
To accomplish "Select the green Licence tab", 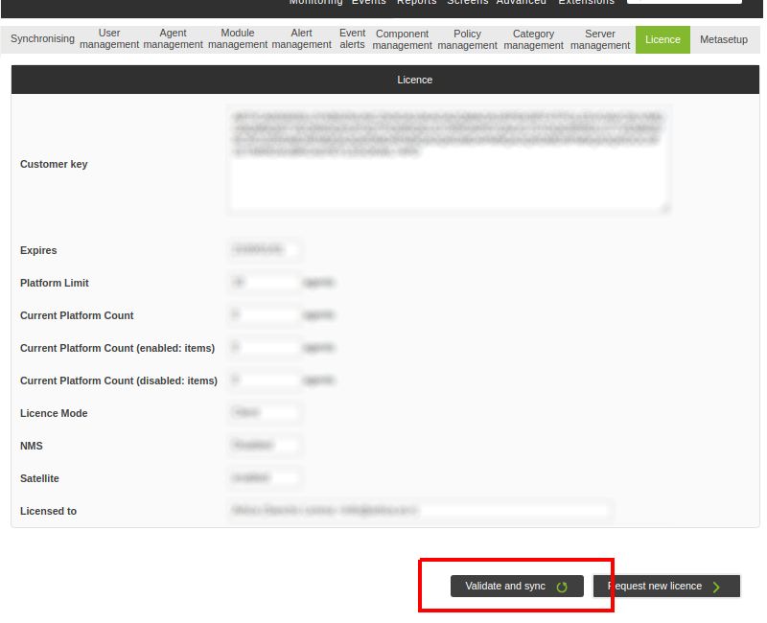I will point(662,39).
